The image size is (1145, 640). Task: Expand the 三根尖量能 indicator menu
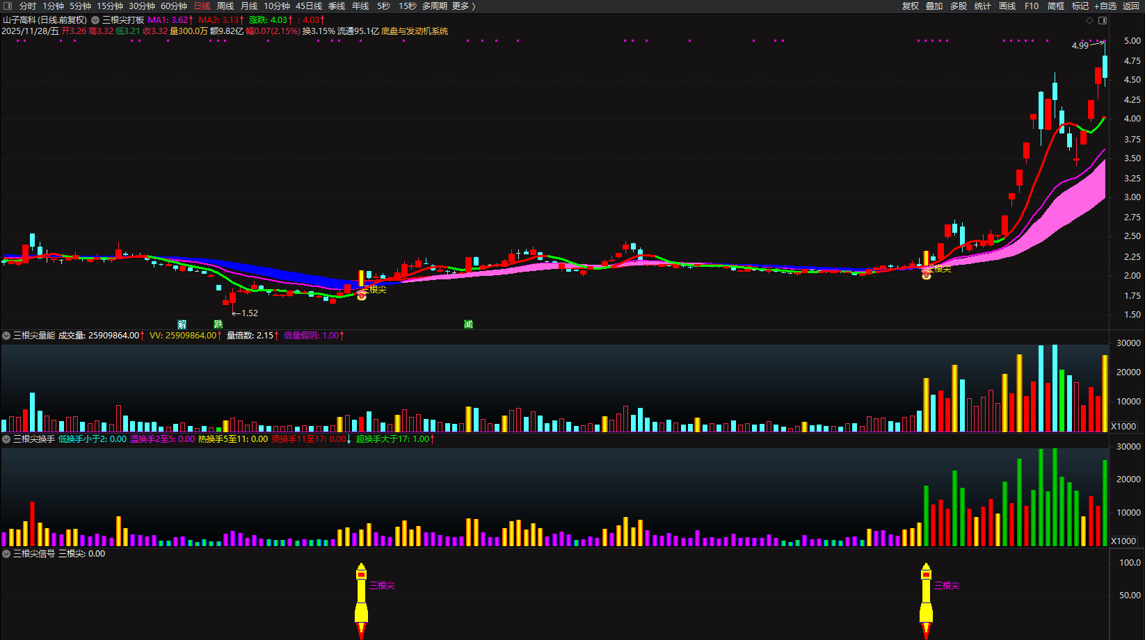[x=6, y=336]
